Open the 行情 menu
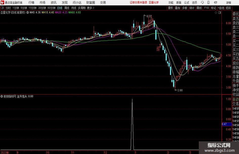Image resolution: width=239 pixels, height=154 pixels. (x=31, y=3)
